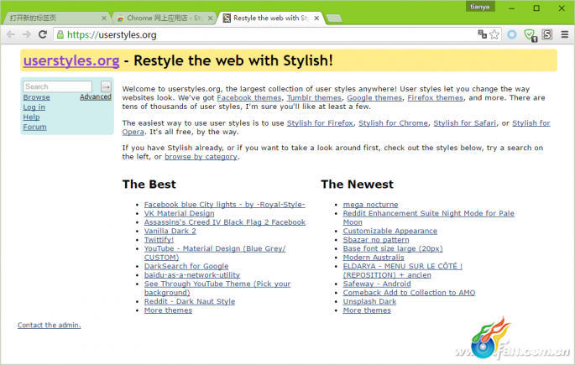Click the Stylish for Opera link
The height and width of the screenshot is (365, 575).
531,123
